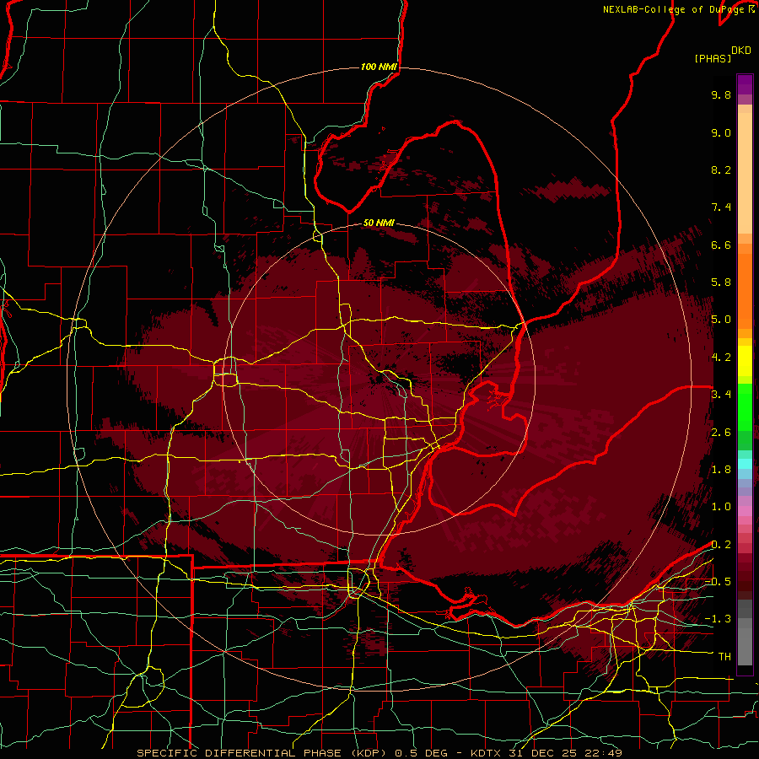The image size is (759, 759).
Task: Click the 1.0 value on the color scale
Action: pyautogui.click(x=721, y=507)
